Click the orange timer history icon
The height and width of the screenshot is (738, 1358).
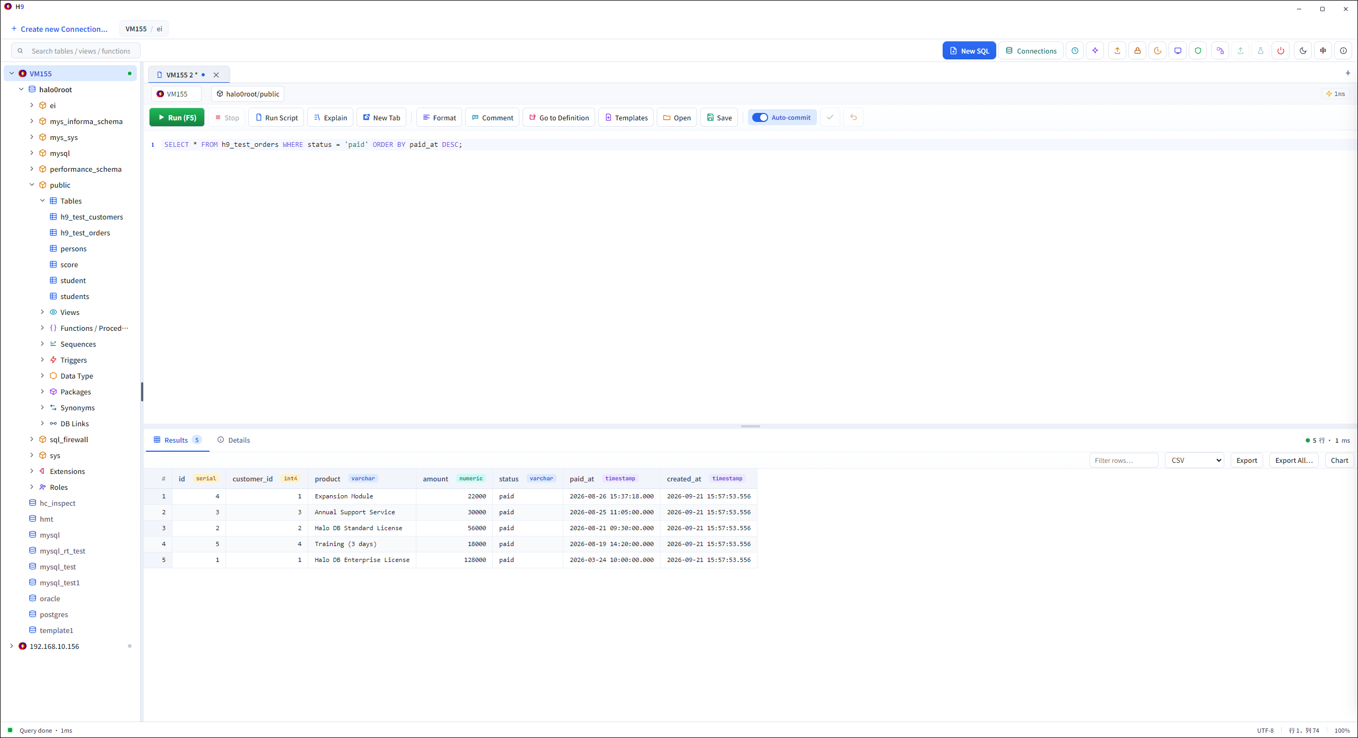[x=1157, y=51]
